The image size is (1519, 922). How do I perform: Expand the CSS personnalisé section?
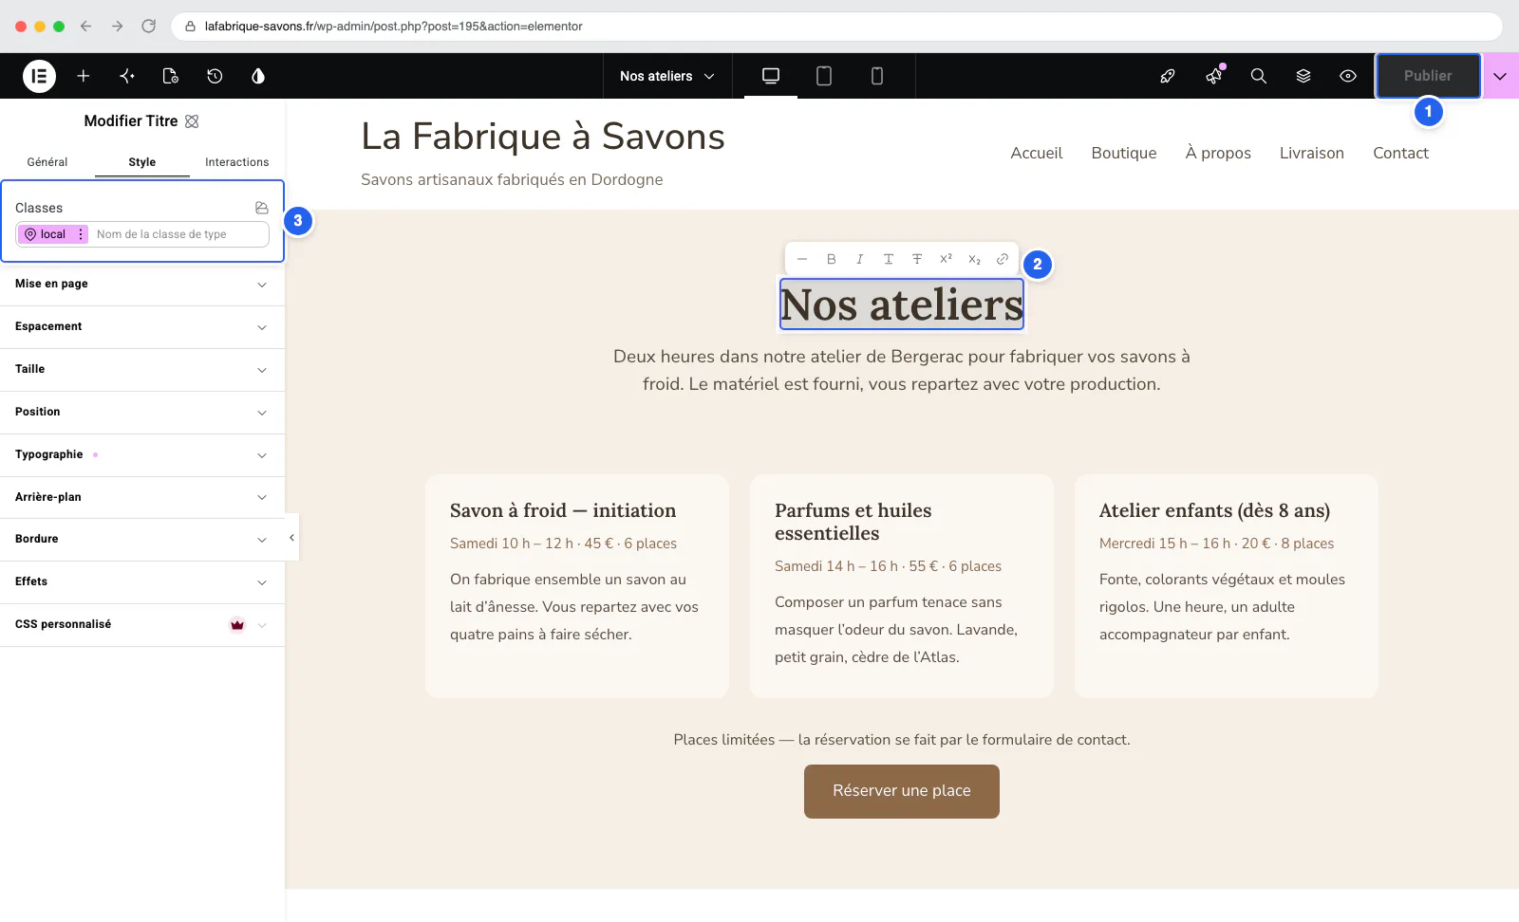point(142,625)
